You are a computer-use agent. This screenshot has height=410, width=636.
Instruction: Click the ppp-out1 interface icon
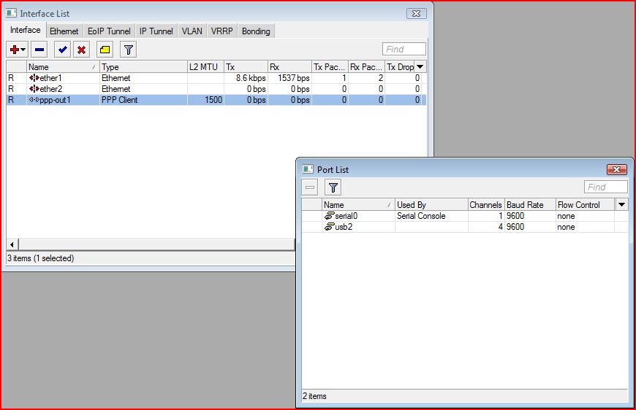pos(34,100)
